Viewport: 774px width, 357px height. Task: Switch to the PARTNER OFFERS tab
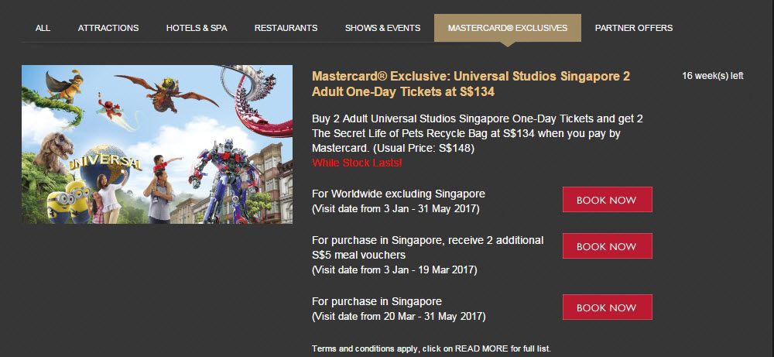(x=634, y=28)
